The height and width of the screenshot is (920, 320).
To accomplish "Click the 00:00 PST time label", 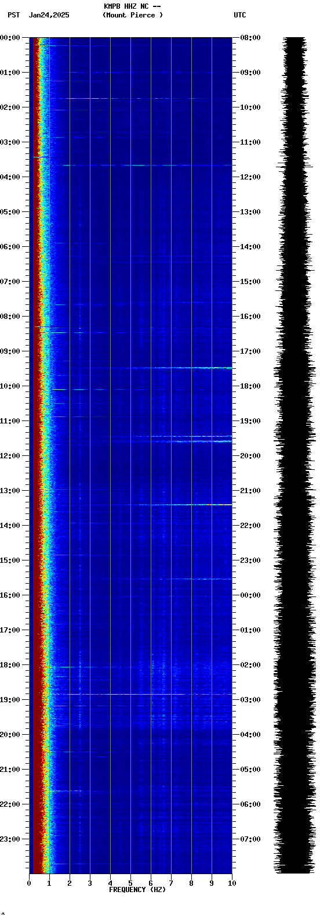I will coord(10,38).
